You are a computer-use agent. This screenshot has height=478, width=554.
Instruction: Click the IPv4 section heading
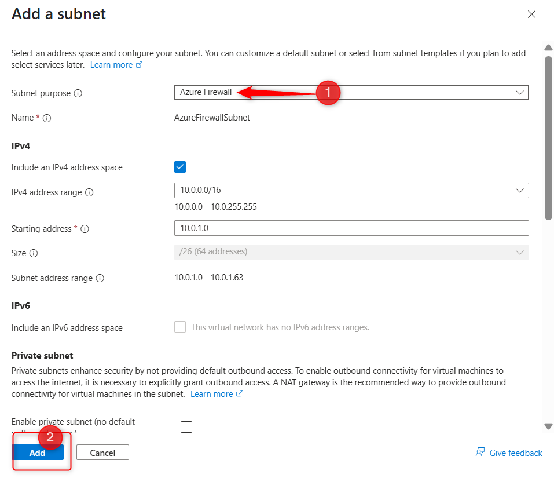pyautogui.click(x=20, y=146)
